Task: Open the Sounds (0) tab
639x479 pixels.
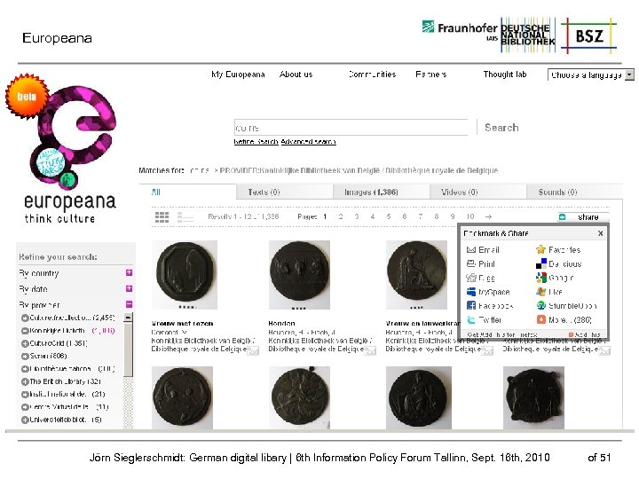Action: click(x=574, y=192)
